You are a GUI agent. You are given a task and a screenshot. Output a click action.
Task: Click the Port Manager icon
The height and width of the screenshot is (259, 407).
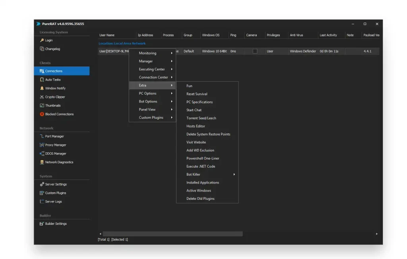[x=42, y=136]
